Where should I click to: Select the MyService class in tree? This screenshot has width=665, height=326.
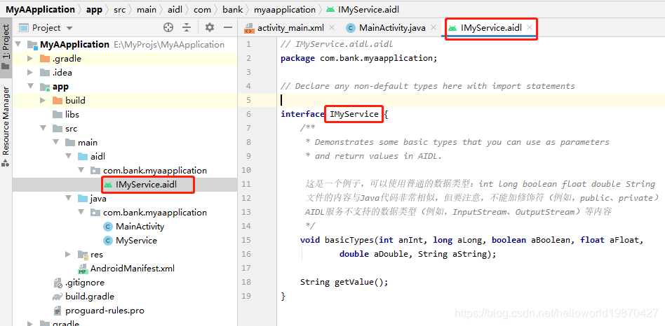pos(136,240)
